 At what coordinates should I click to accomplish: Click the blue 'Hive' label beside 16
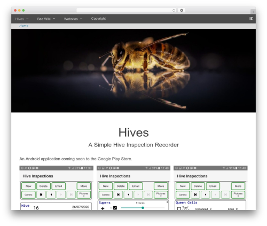pyautogui.click(x=25, y=206)
